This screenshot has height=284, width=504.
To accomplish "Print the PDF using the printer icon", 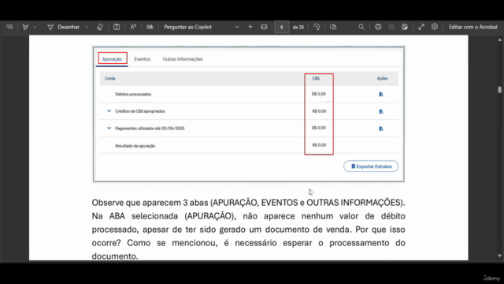I will 378,27.
